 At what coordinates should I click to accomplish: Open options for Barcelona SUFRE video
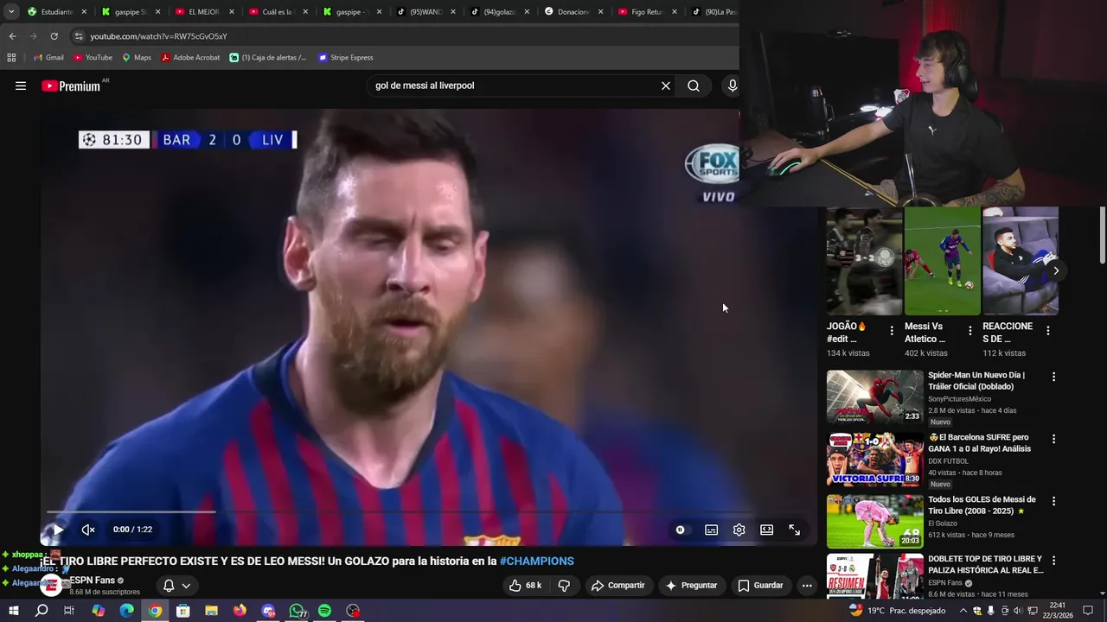pos(1053,439)
